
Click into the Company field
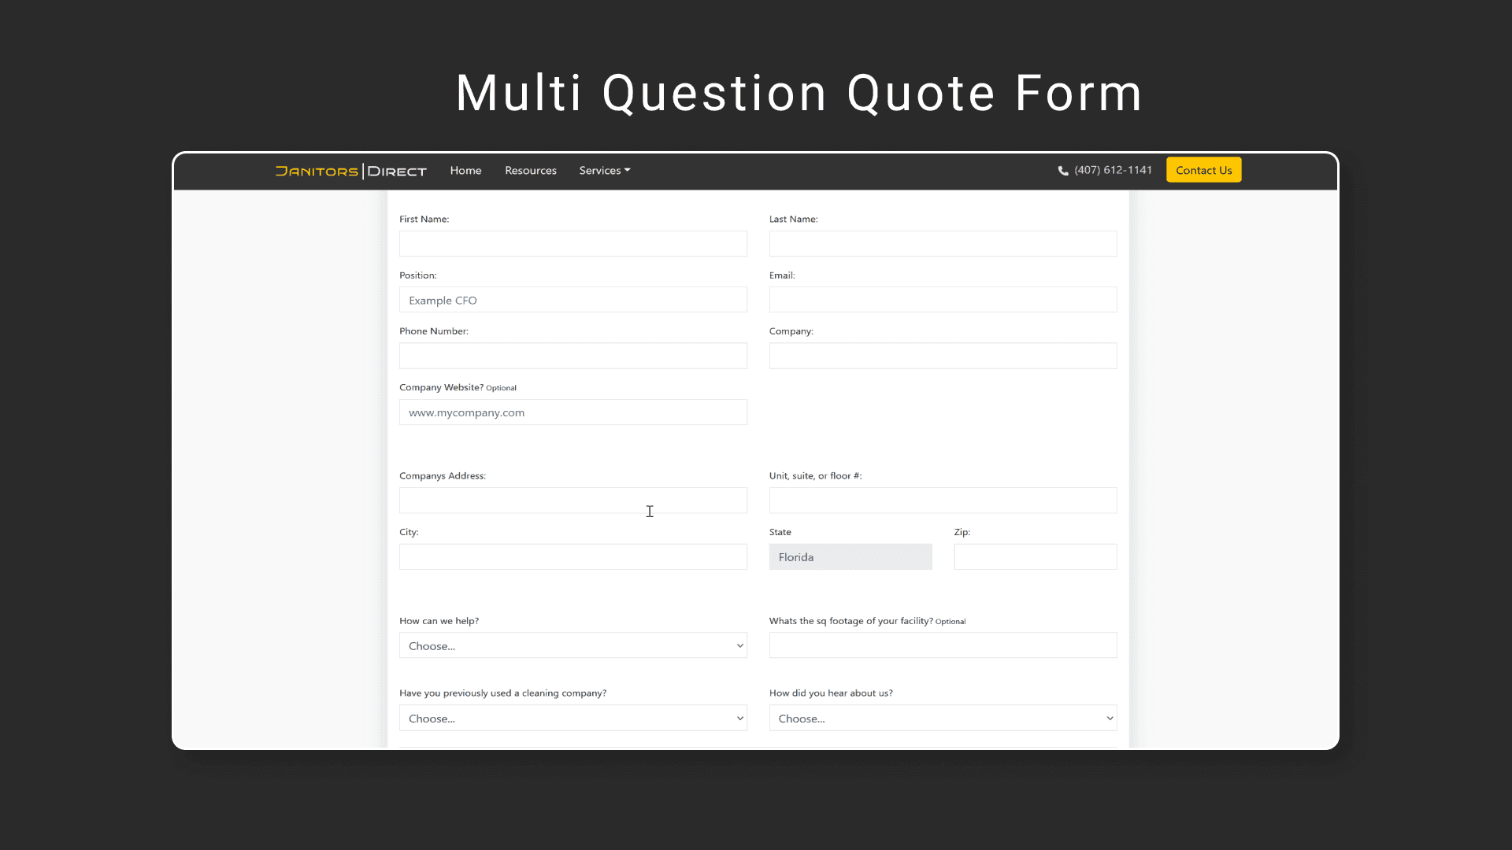943,356
